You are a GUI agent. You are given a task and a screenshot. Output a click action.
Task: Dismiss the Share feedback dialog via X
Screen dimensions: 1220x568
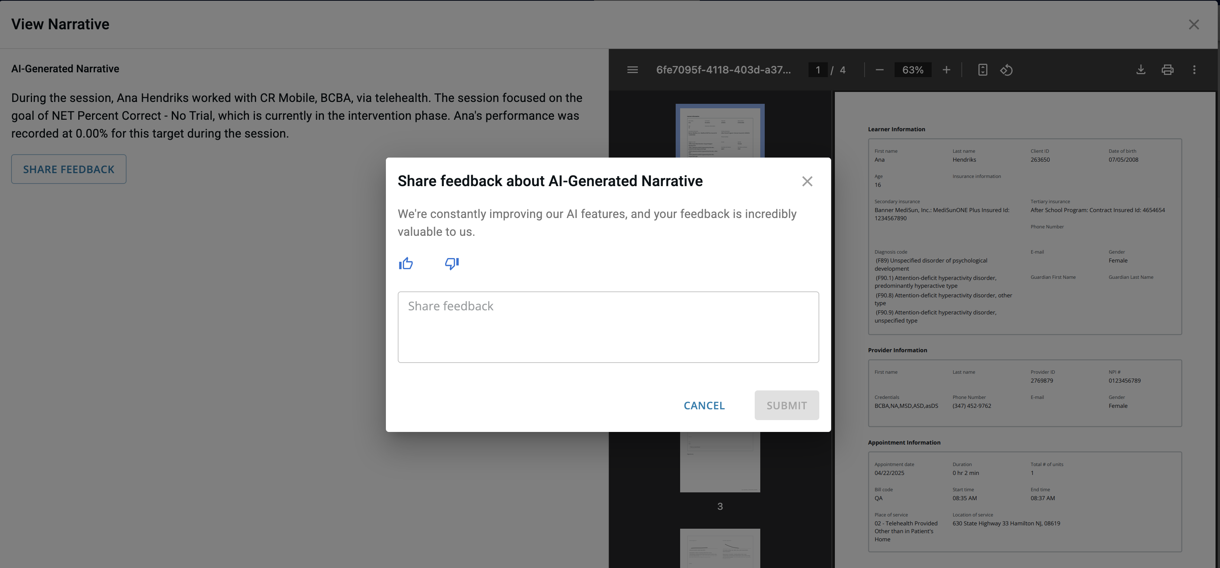click(807, 181)
